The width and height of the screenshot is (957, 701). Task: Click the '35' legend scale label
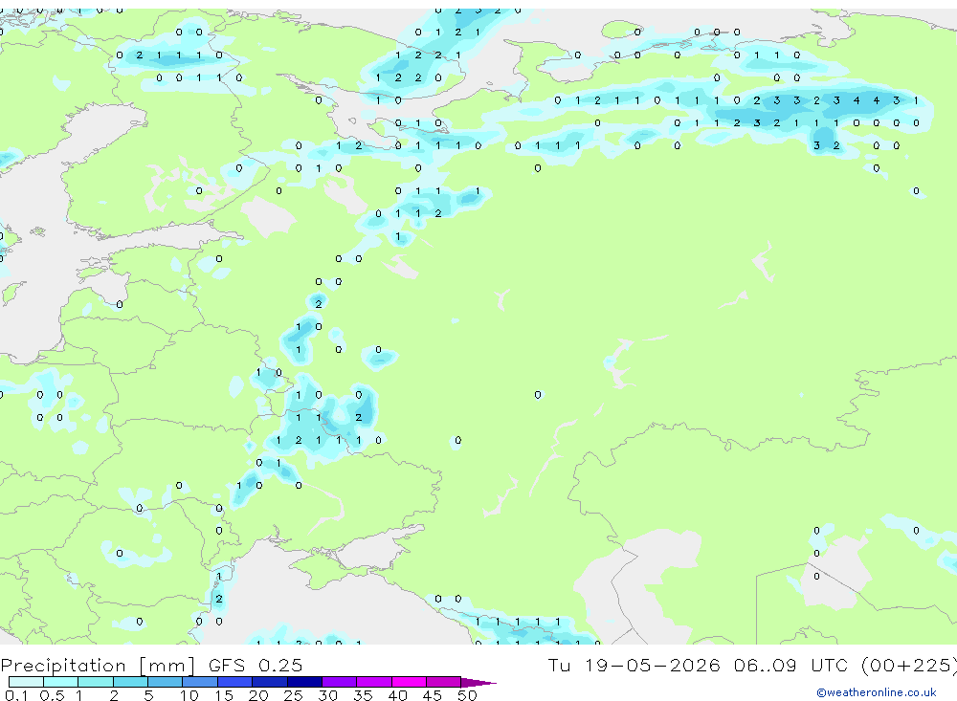click(x=363, y=695)
